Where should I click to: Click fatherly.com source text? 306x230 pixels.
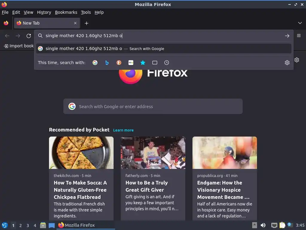(x=137, y=175)
